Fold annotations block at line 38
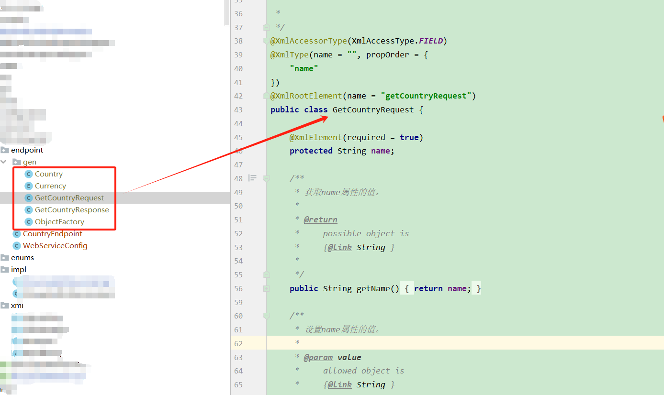Screen dimensions: 664x395 tap(267, 41)
